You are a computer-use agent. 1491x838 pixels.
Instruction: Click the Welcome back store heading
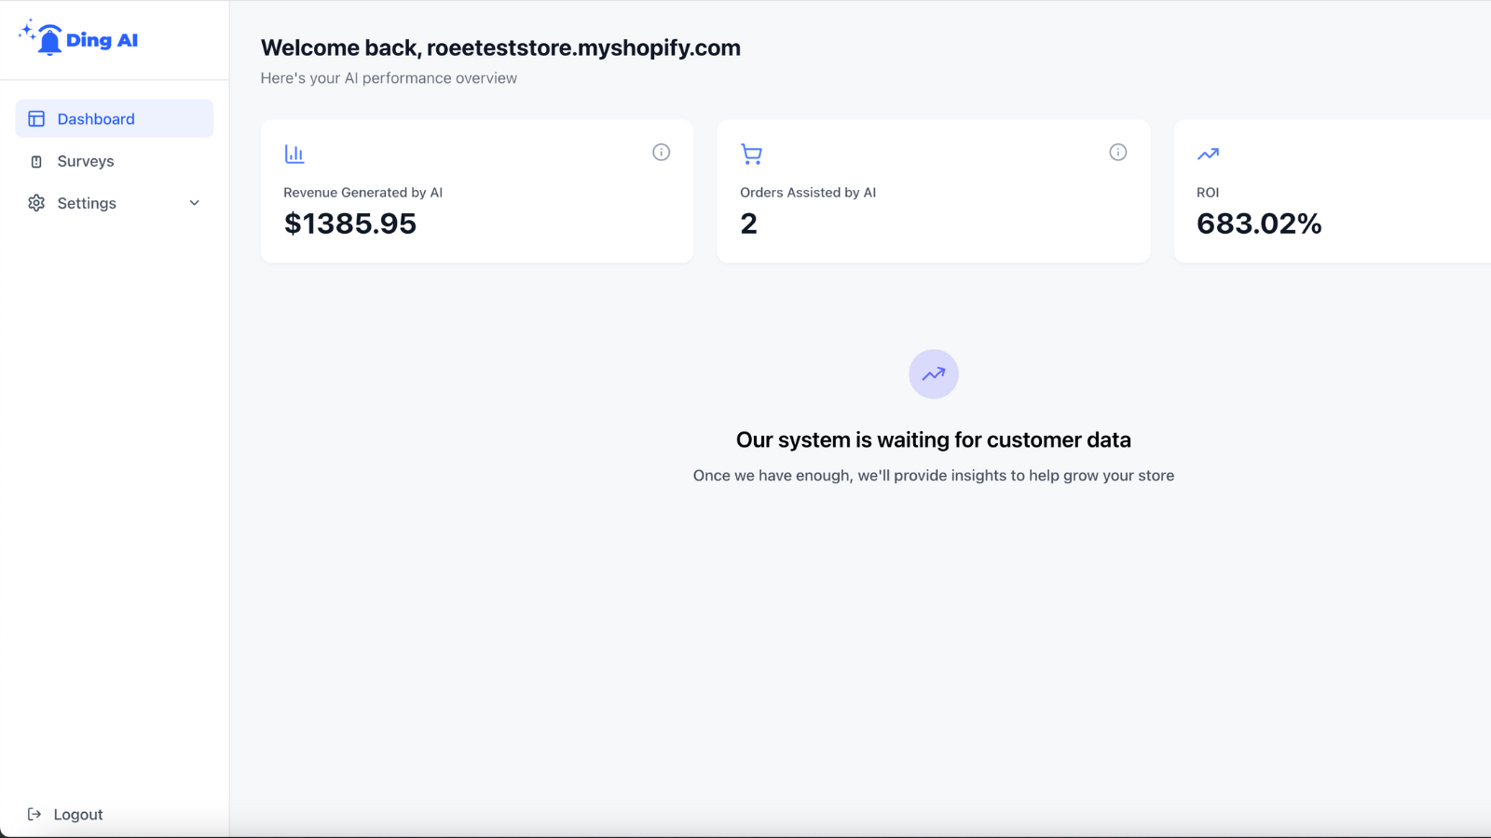click(500, 48)
